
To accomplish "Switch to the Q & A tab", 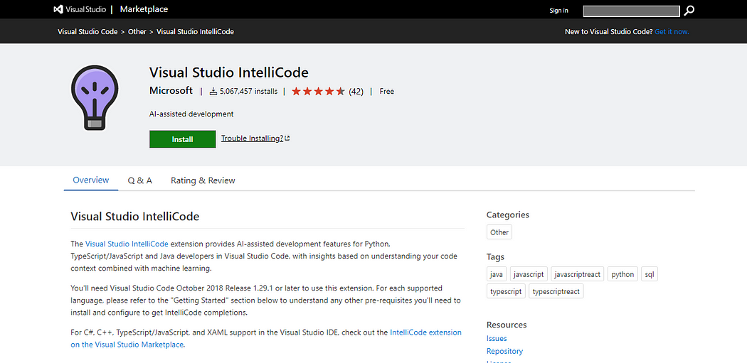I will [140, 180].
